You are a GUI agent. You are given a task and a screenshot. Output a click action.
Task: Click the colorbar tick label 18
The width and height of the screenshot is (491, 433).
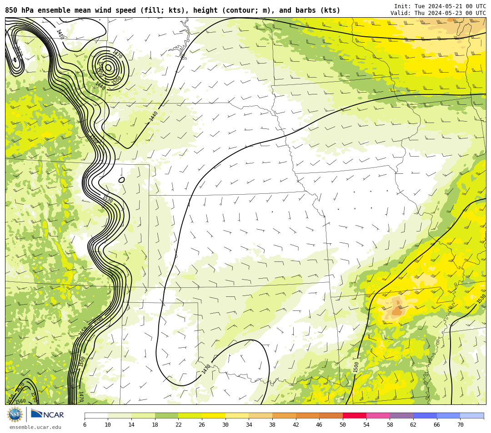[x=155, y=424]
